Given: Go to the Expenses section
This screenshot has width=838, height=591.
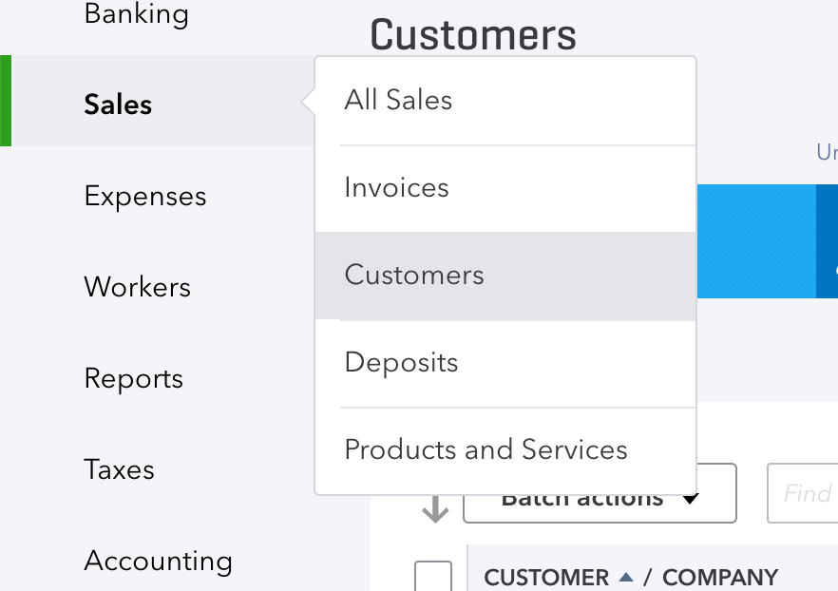Looking at the screenshot, I should click(144, 197).
